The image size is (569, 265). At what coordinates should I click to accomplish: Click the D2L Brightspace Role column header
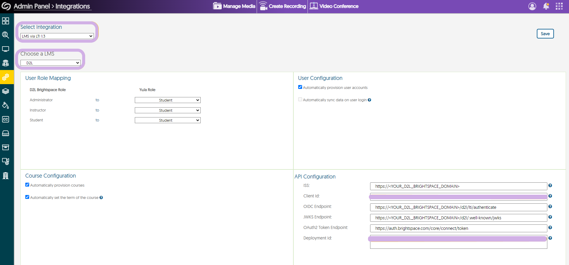(x=48, y=90)
